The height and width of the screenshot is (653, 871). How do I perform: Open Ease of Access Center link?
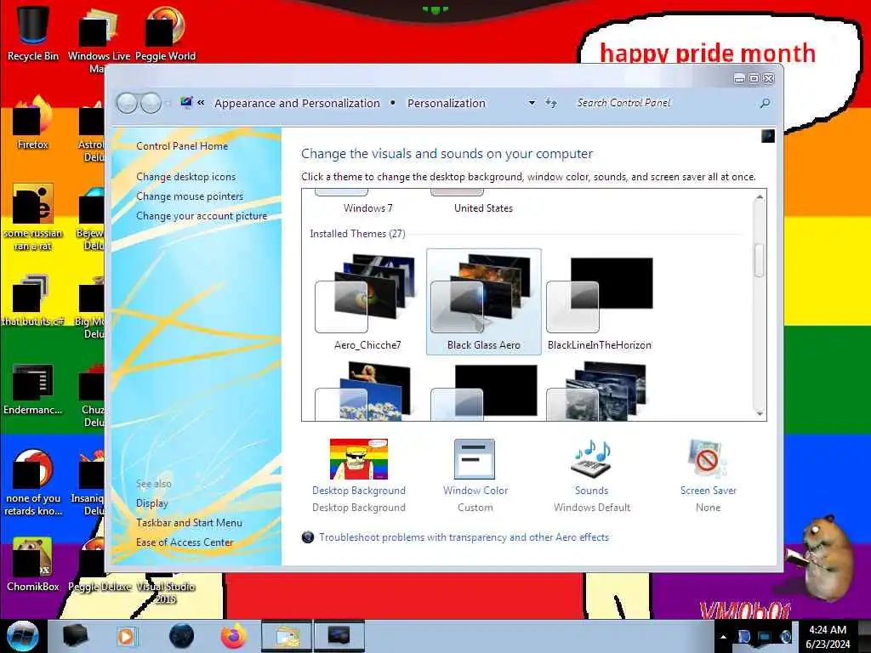[185, 542]
